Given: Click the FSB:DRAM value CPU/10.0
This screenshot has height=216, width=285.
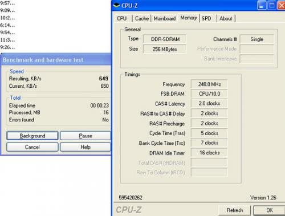Looking at the screenshot, I should 209,93.
